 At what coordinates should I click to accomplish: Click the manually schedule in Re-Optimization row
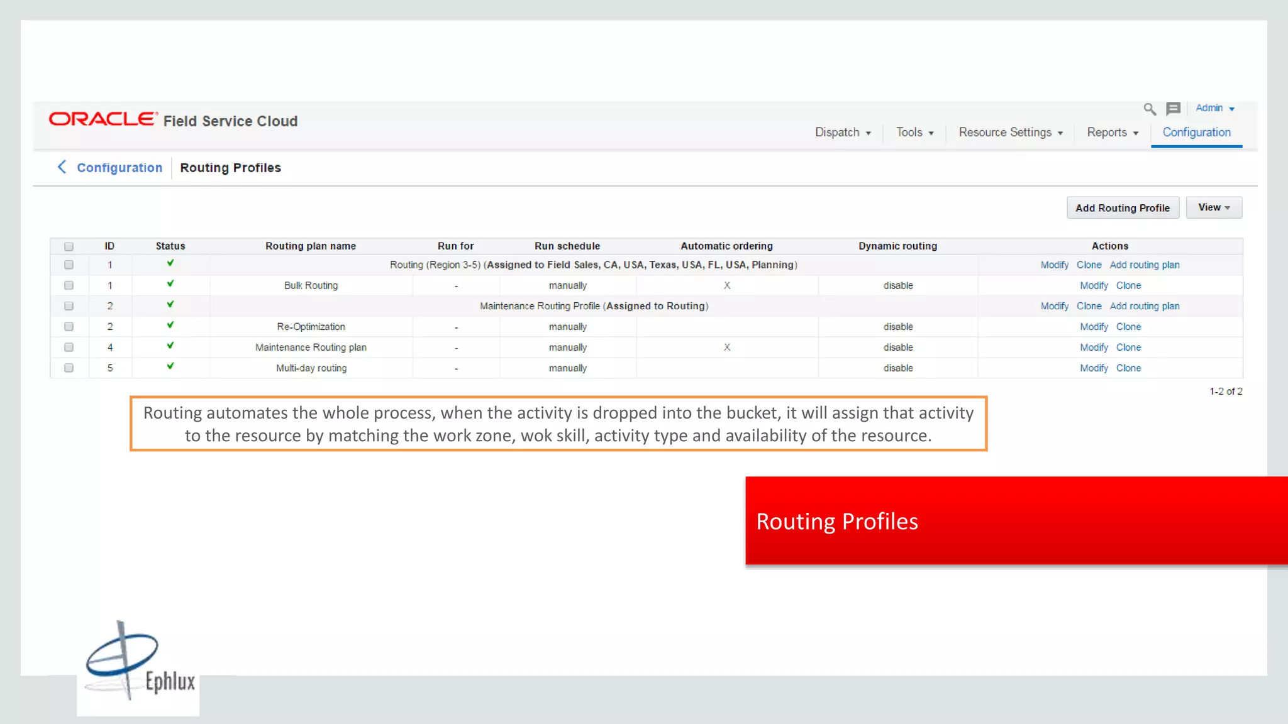click(567, 327)
